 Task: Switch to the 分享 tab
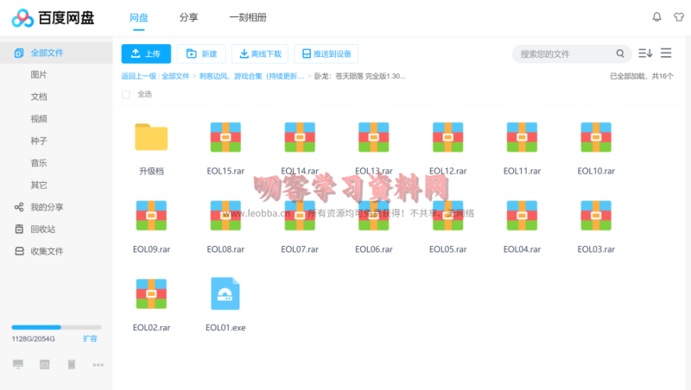click(x=188, y=17)
